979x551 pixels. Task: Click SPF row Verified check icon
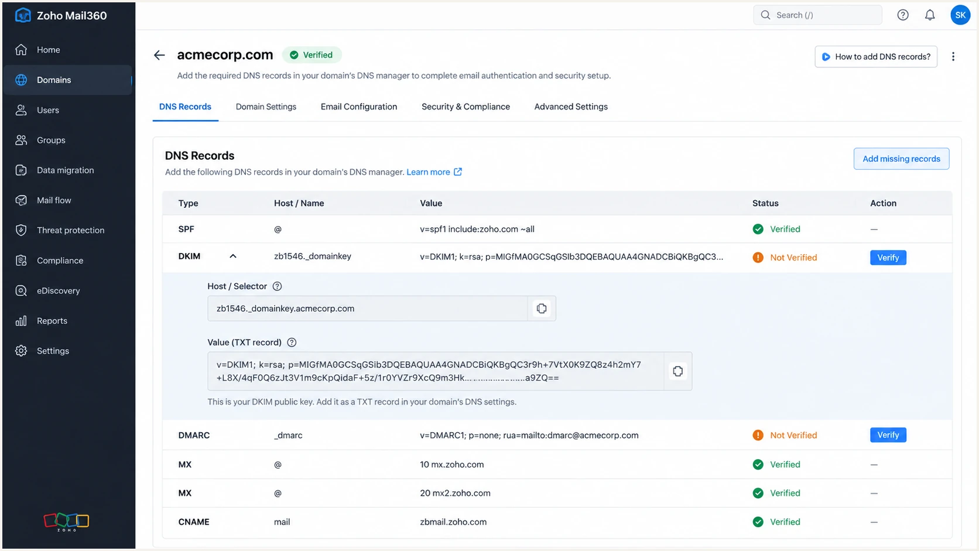pos(758,229)
